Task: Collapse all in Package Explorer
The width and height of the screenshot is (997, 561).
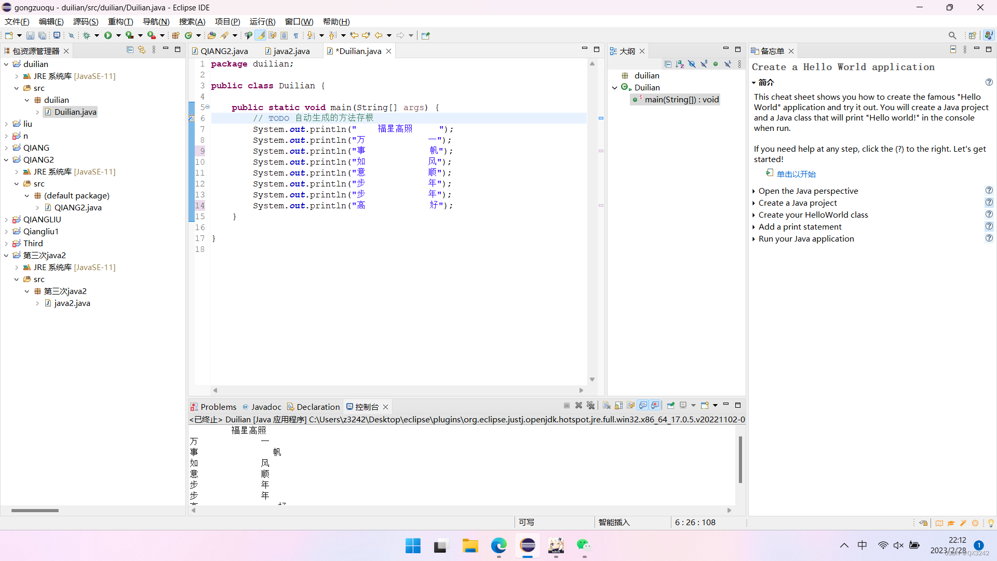Action: (130, 50)
